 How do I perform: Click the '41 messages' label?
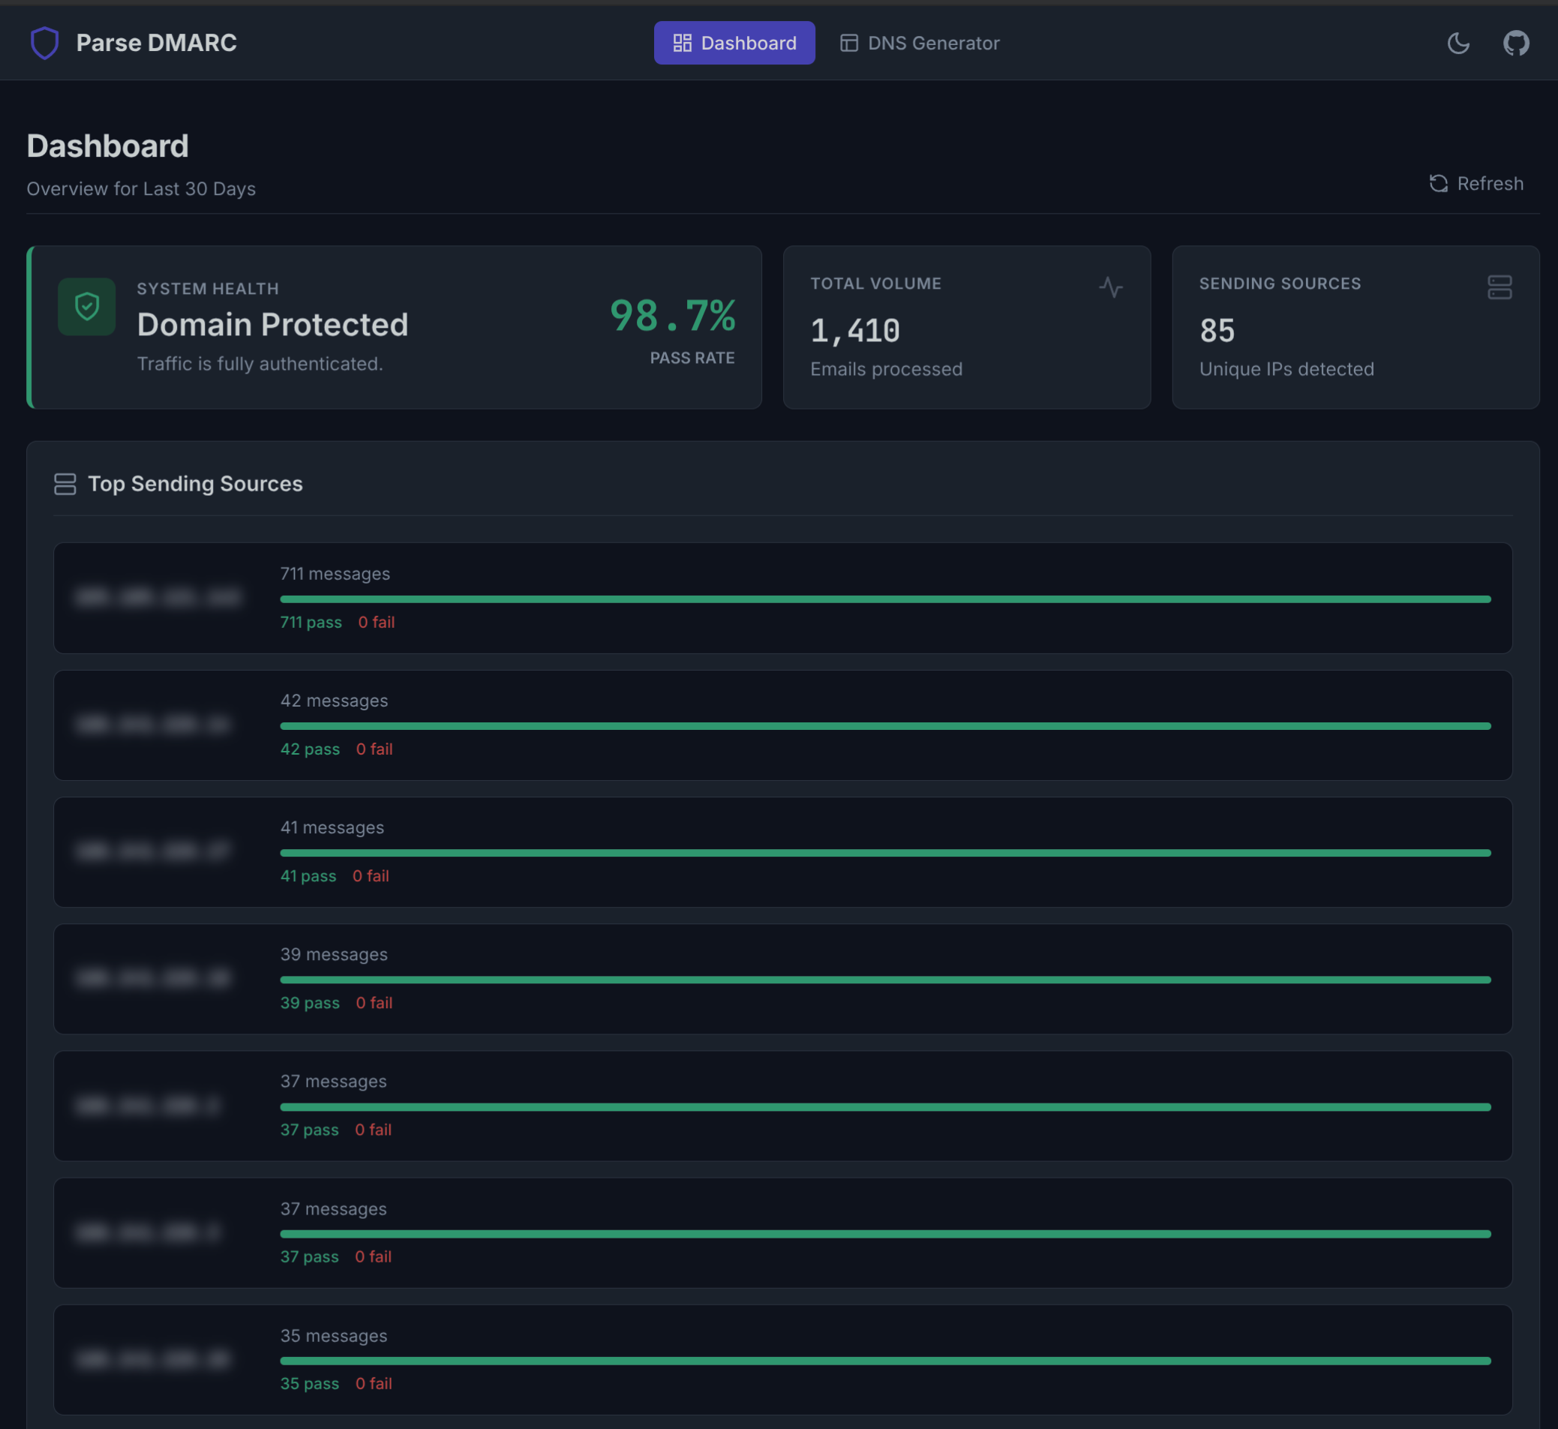tap(332, 827)
